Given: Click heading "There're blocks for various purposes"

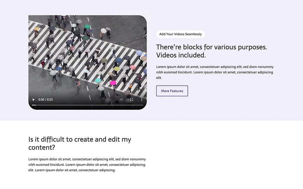Looking at the screenshot, I should pyautogui.click(x=211, y=51).
